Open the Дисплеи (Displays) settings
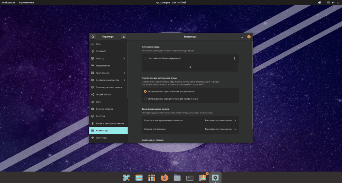 click(x=108, y=116)
